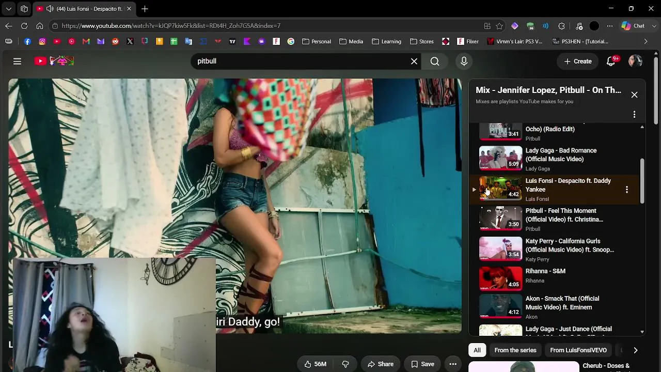
Task: Click the Mix playlist panel scrollbar
Action: click(x=642, y=181)
